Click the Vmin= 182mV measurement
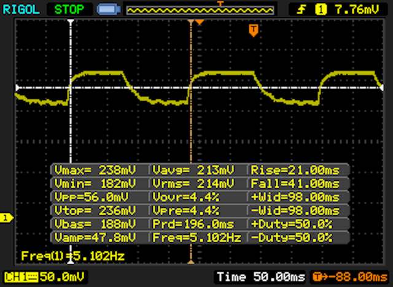The image size is (393, 287). click(x=95, y=183)
